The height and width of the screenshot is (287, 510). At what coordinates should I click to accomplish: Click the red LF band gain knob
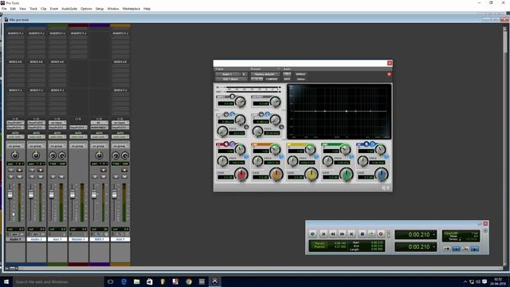pyautogui.click(x=241, y=175)
